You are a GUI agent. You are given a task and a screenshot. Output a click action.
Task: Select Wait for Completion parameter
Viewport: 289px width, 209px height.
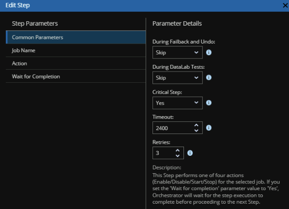coord(76,76)
